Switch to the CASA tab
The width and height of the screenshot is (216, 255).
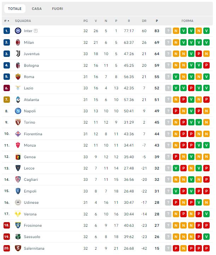pos(37,8)
